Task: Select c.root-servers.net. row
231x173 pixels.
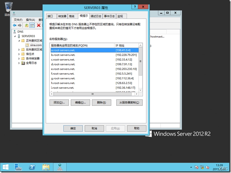Action: (94, 60)
